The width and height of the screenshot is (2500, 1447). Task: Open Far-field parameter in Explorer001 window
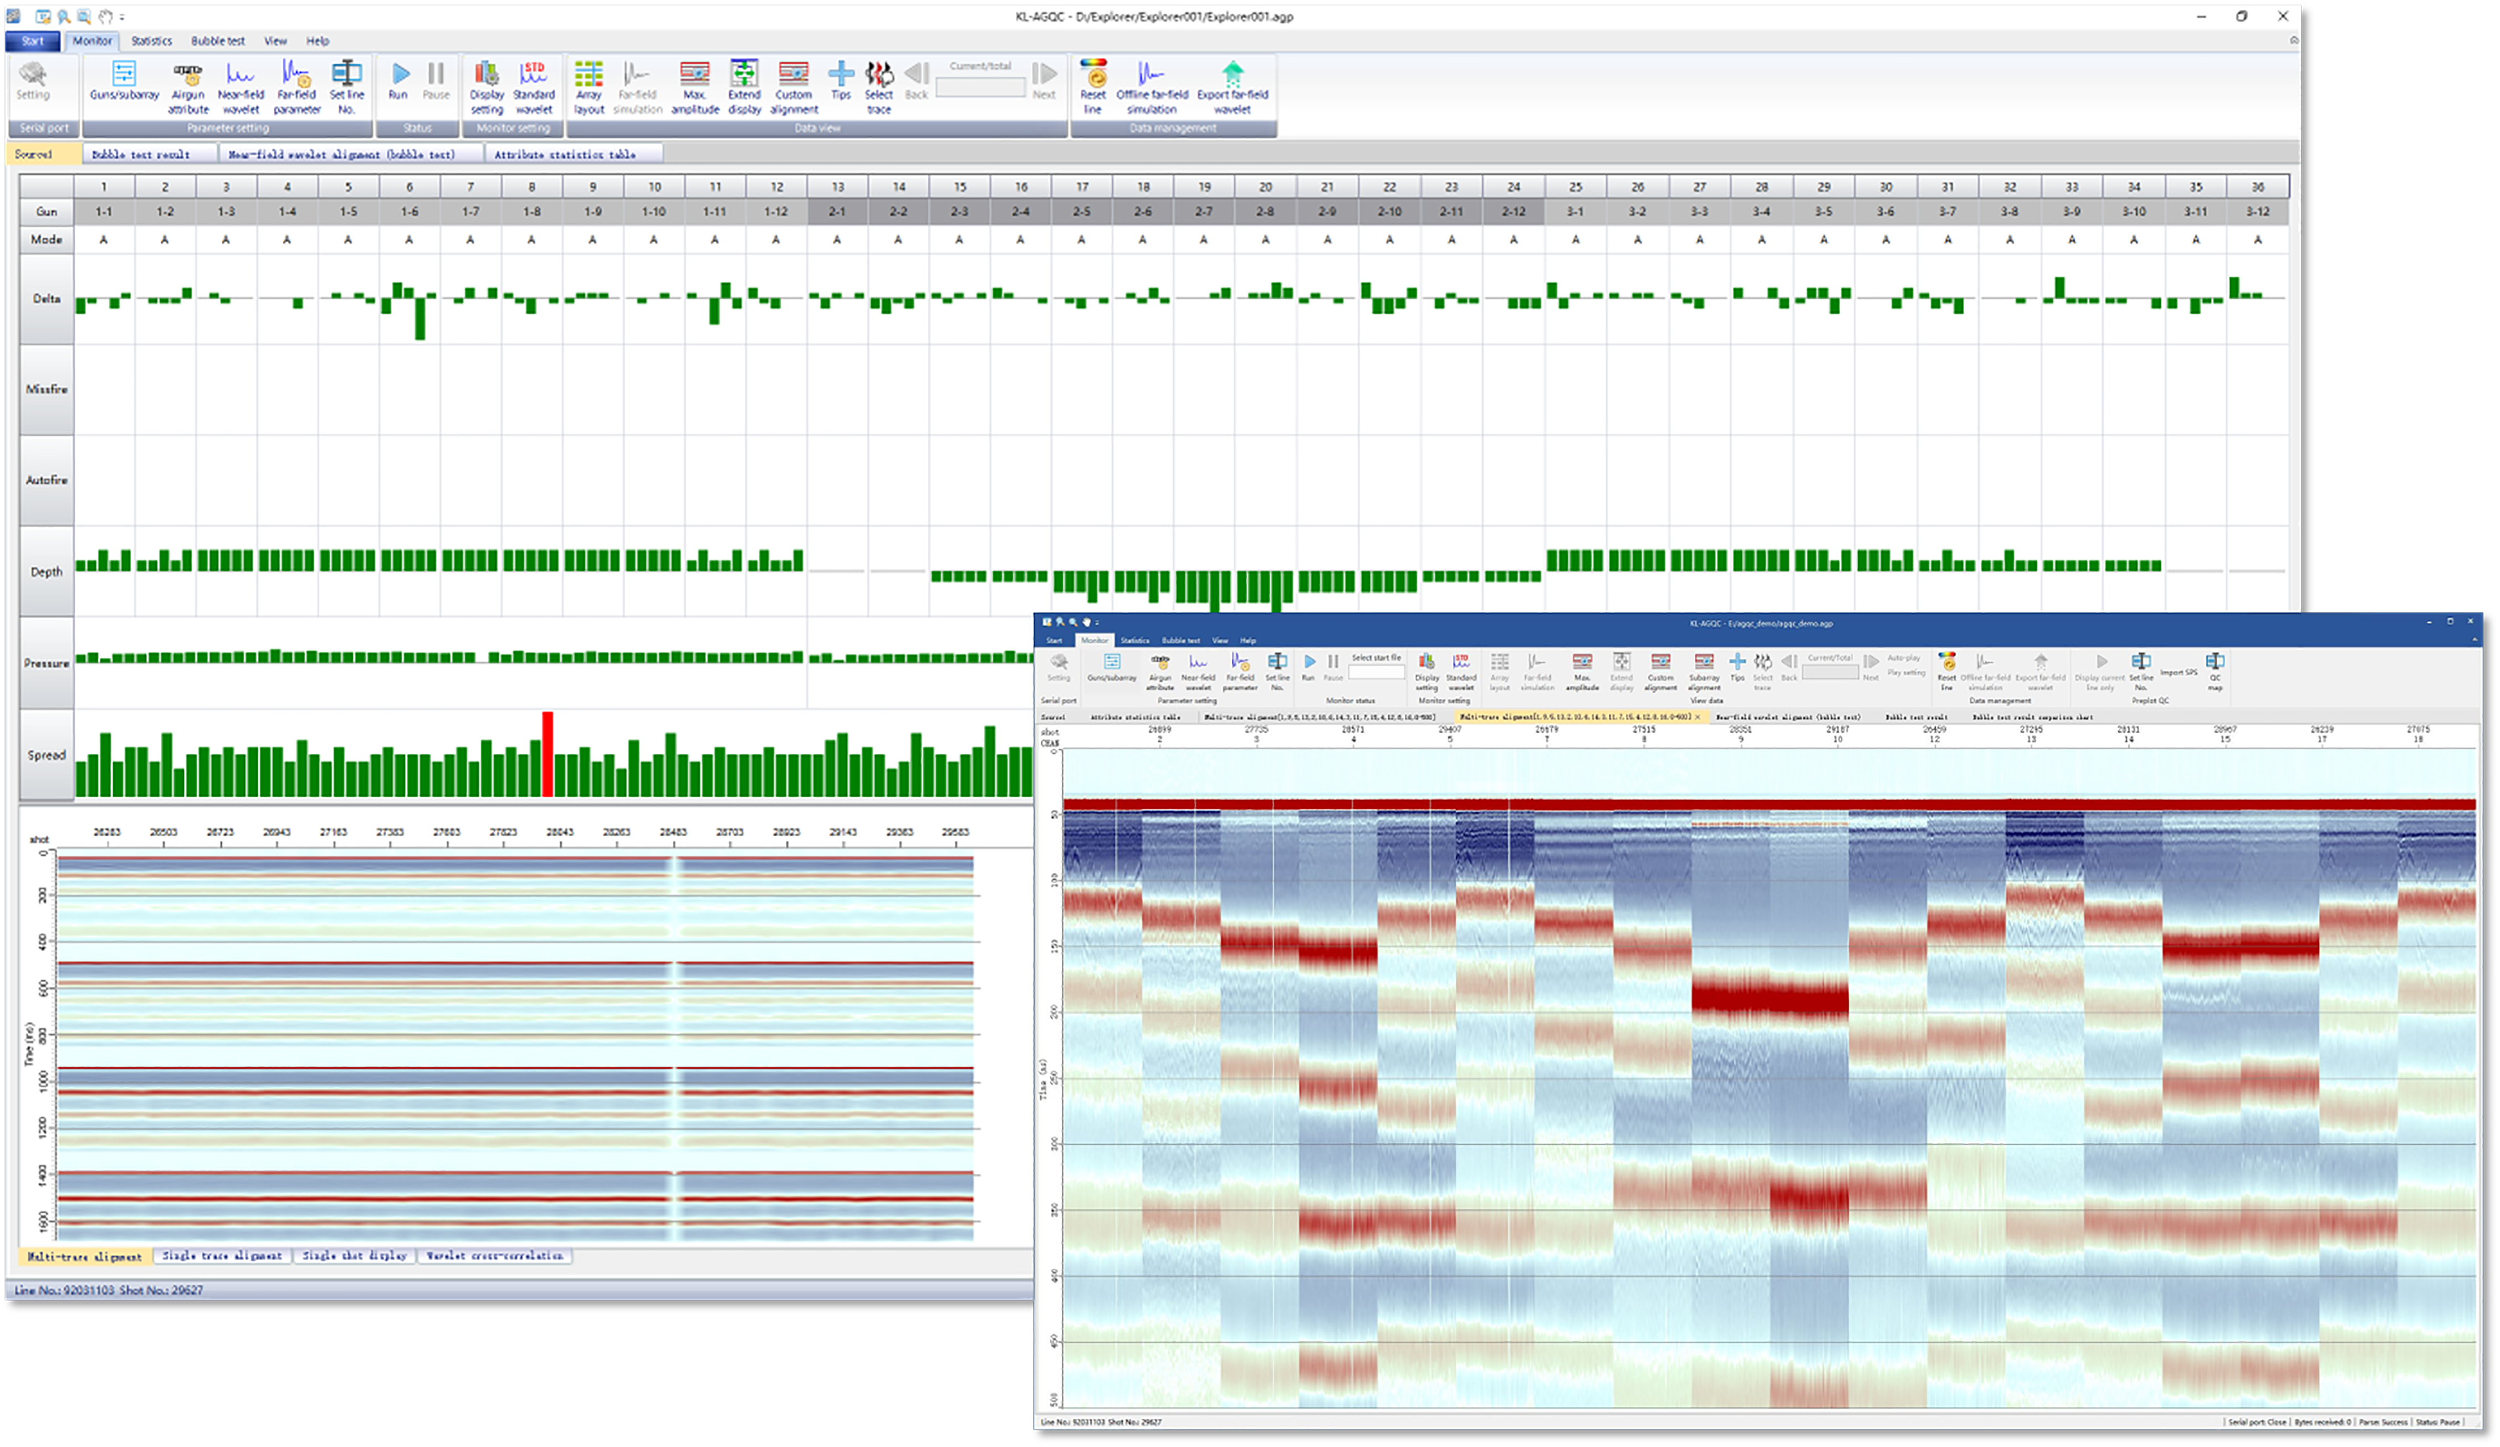click(x=296, y=87)
